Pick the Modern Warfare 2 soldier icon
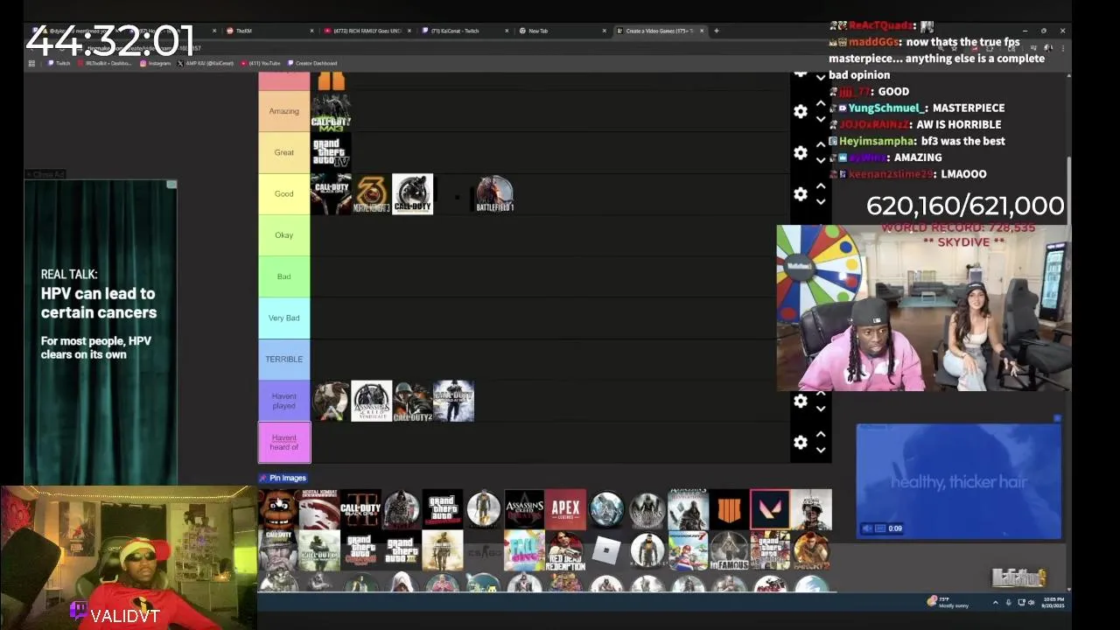1120x630 pixels. (443, 551)
